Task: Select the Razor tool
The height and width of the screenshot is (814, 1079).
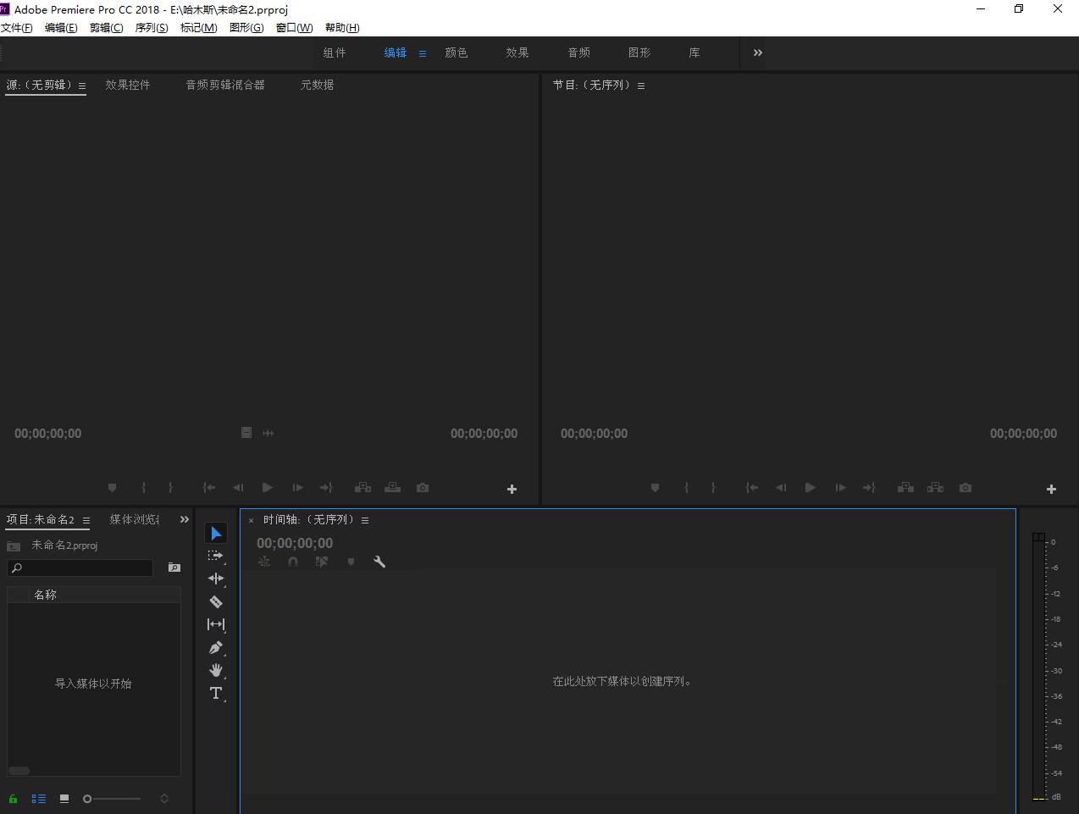Action: (x=216, y=601)
